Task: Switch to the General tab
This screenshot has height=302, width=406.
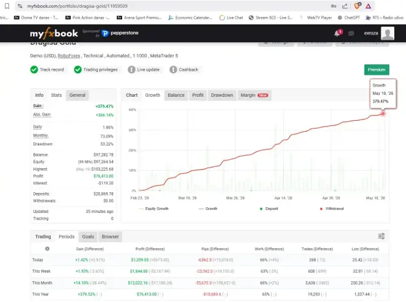Action: (x=77, y=95)
